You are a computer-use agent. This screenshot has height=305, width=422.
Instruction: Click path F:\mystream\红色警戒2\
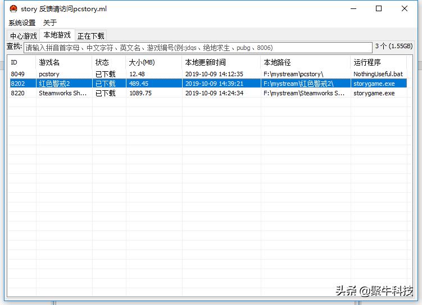[298, 84]
